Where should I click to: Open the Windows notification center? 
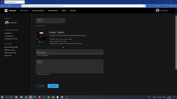174,97
